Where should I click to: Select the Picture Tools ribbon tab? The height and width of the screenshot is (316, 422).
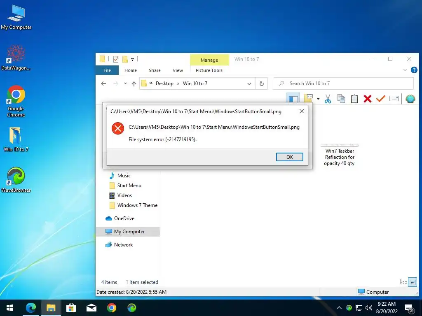coord(209,70)
